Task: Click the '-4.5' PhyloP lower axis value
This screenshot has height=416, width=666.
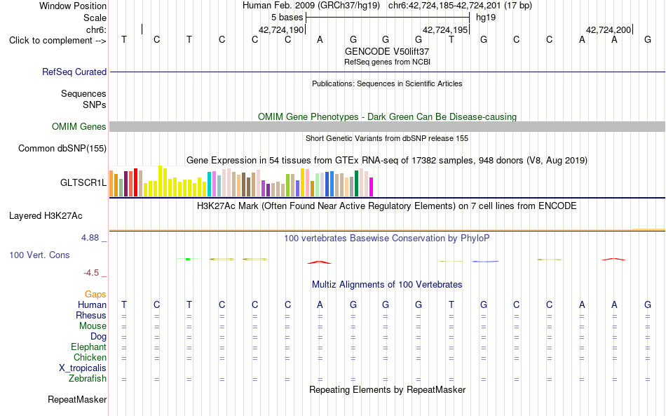Action: click(x=91, y=273)
